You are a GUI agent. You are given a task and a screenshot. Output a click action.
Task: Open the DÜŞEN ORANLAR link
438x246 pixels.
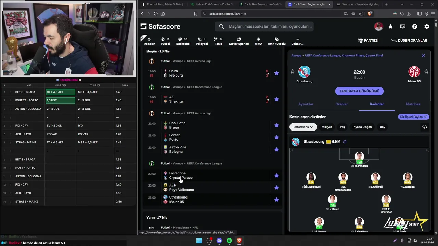(409, 40)
